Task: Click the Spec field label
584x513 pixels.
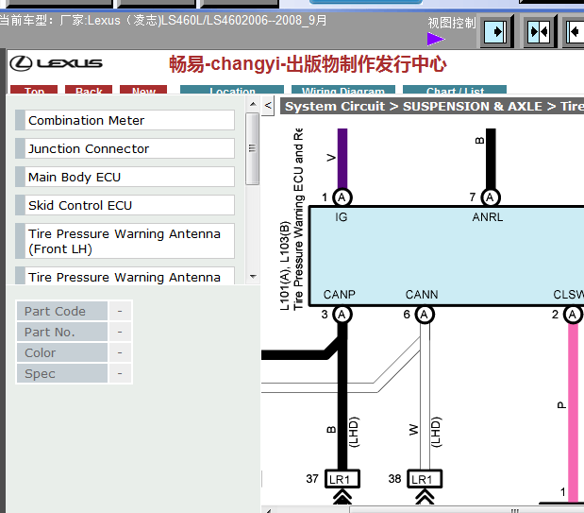Action: click(x=62, y=373)
